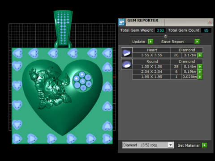
Task: Click the Diamond label in the Heart row
Action: pos(187,50)
